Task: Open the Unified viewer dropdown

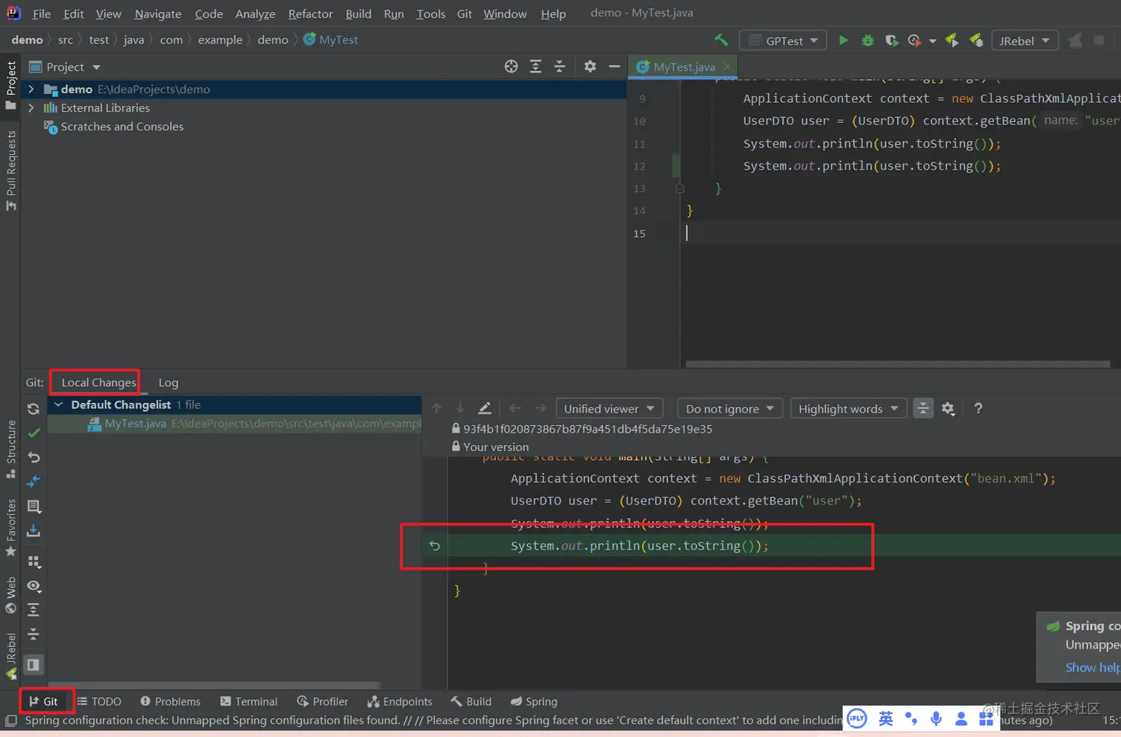Action: tap(609, 409)
